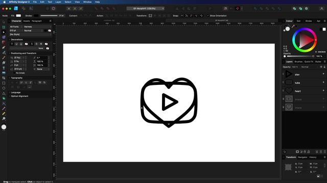The height and width of the screenshot is (183, 327).
Task: Open the File menu
Action: (x=35, y=2)
